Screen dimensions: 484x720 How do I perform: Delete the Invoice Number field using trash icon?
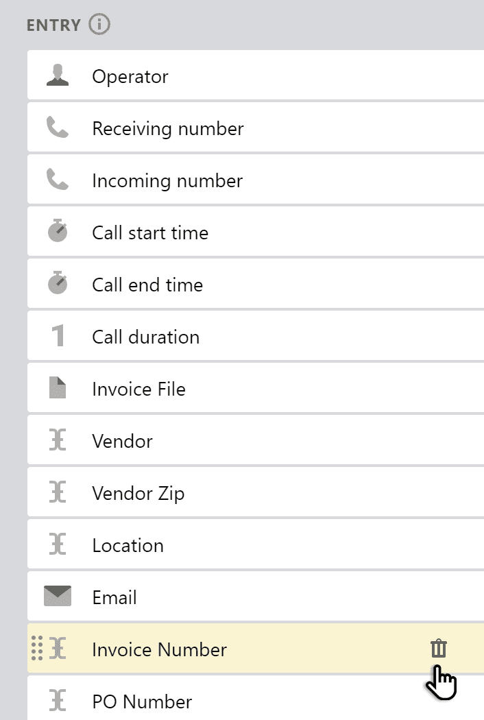pyautogui.click(x=439, y=647)
